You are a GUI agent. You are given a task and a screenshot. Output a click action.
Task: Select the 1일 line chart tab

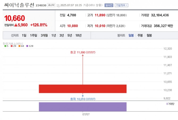click(24, 35)
